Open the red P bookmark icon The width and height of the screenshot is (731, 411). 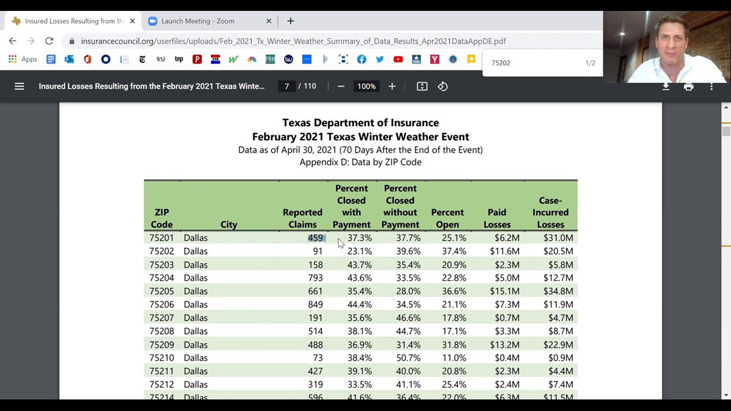(197, 59)
